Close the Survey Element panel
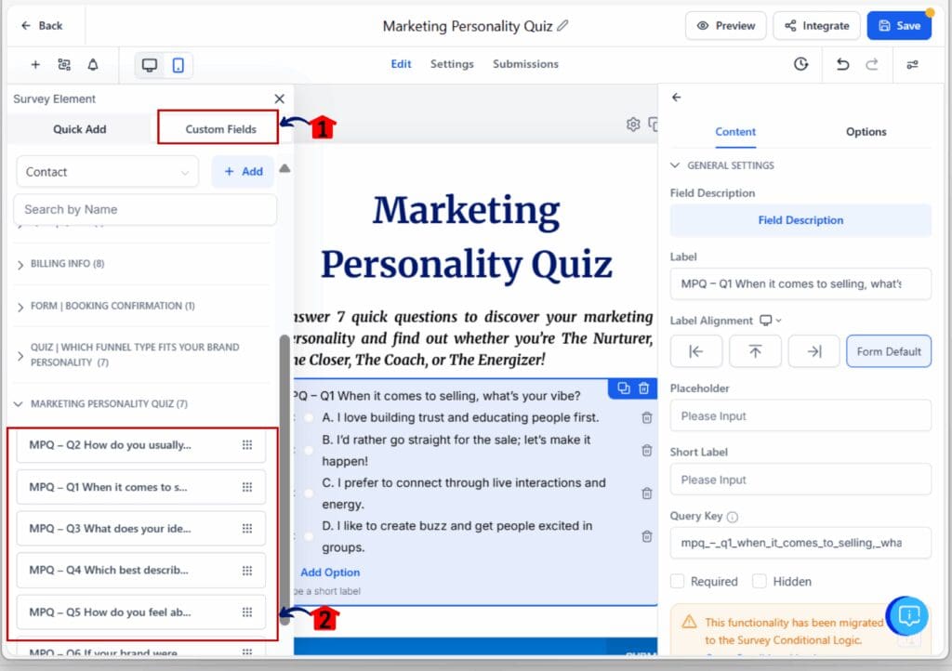Image resolution: width=952 pixels, height=671 pixels. click(279, 99)
